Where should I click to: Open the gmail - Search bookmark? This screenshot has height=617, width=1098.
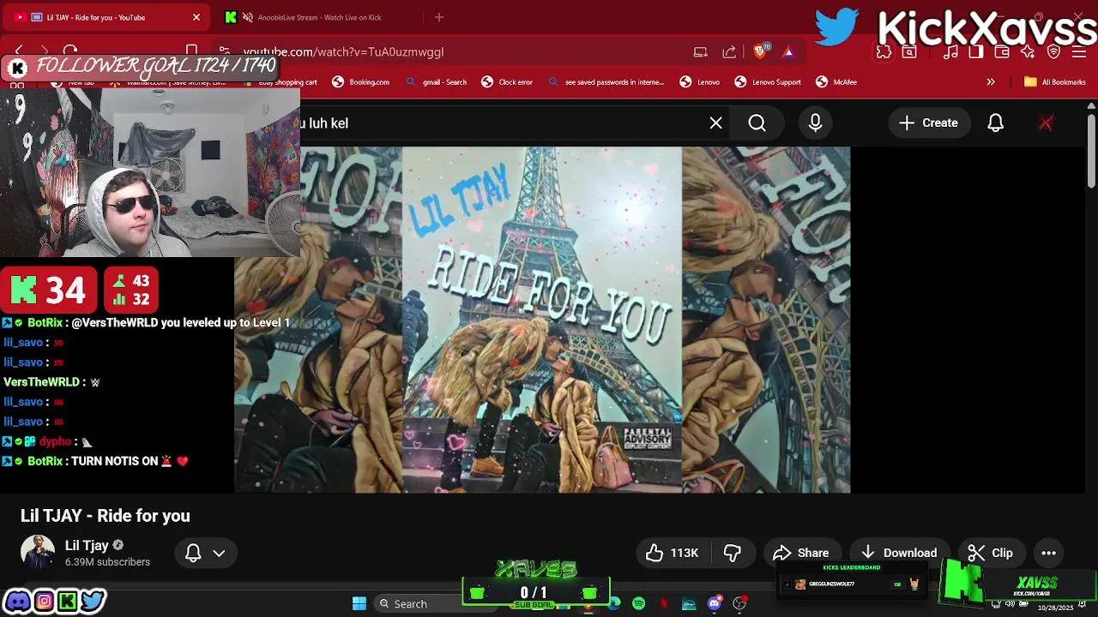(437, 82)
